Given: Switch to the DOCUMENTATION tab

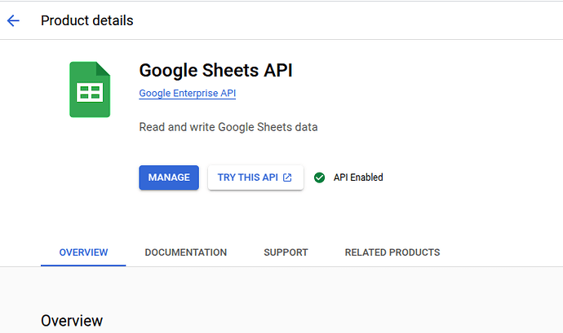Looking at the screenshot, I should tap(185, 252).
